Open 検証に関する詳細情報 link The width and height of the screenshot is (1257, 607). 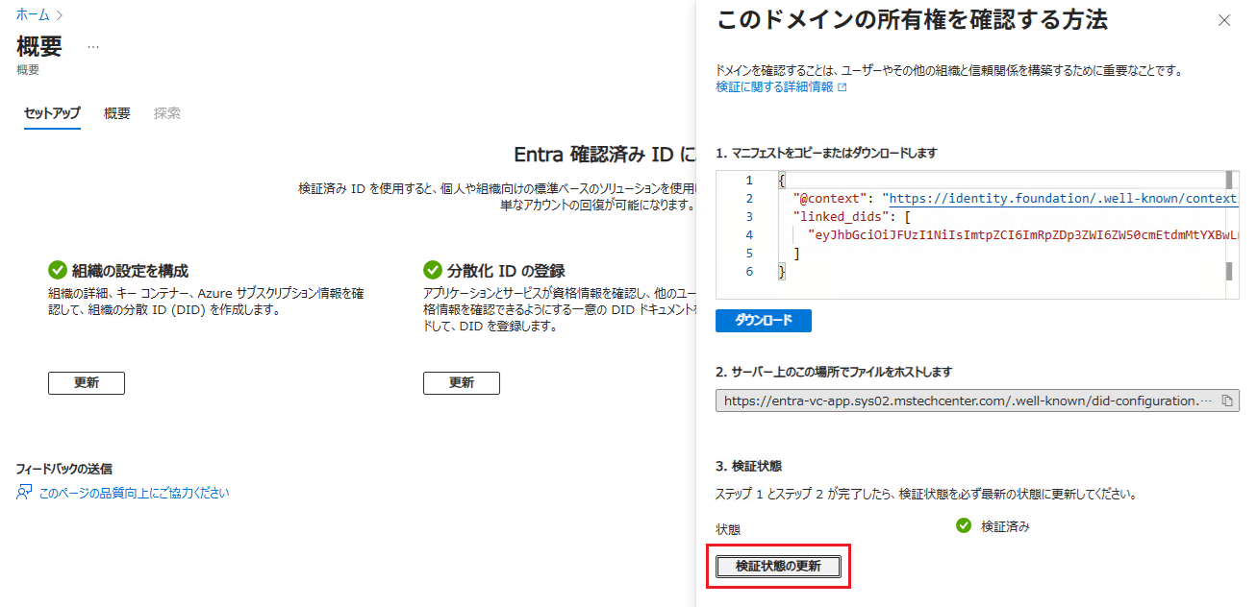tap(774, 87)
